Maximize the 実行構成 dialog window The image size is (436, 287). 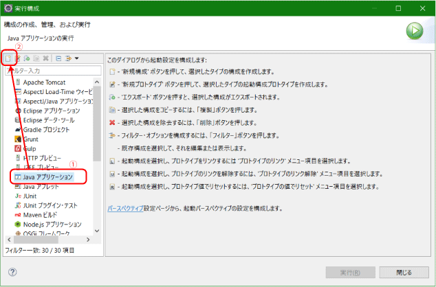(398, 8)
